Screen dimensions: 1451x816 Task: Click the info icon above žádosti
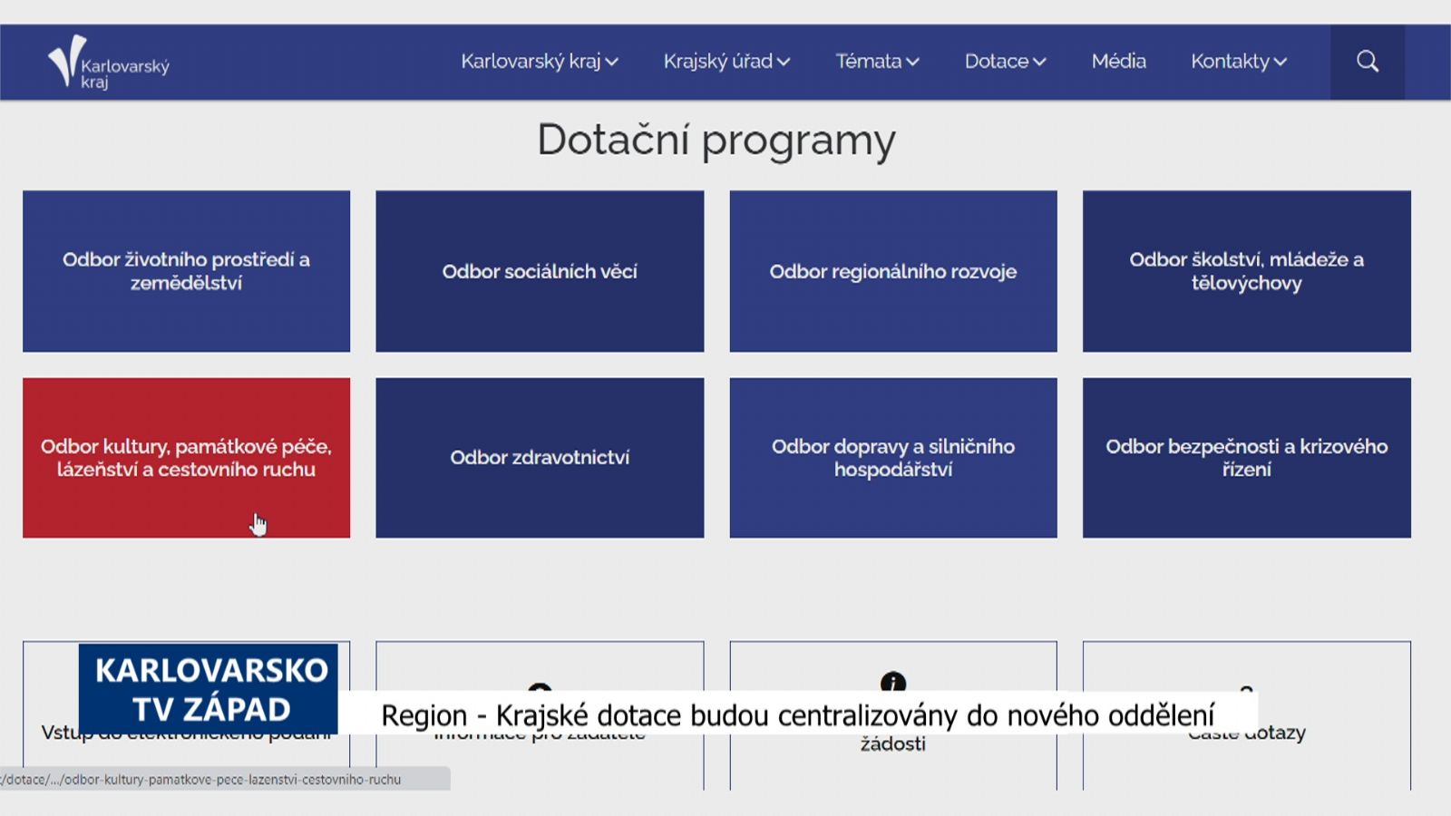893,683
